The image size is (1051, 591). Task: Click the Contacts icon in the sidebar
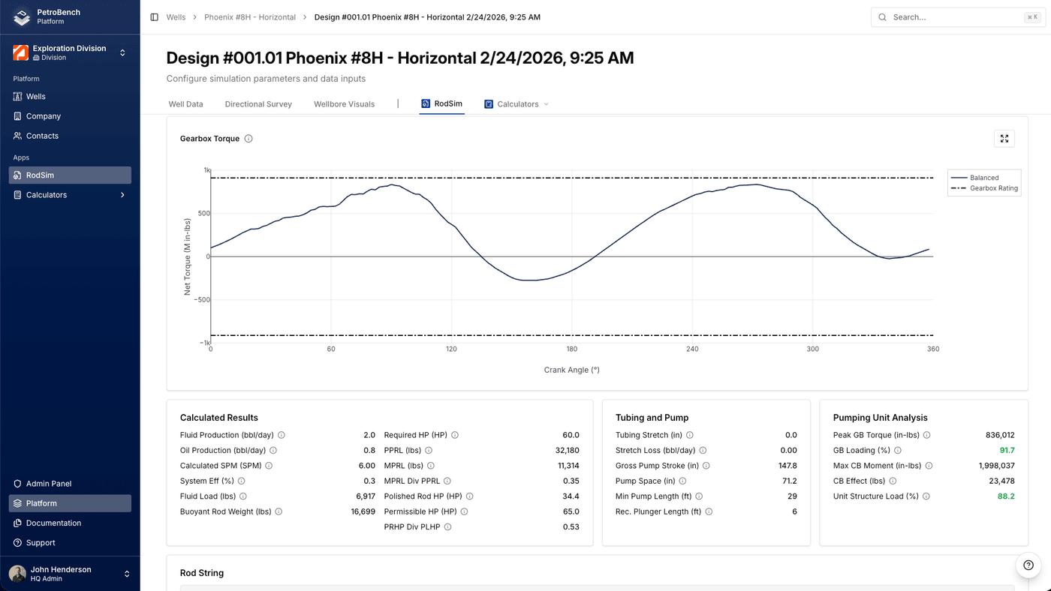point(17,136)
